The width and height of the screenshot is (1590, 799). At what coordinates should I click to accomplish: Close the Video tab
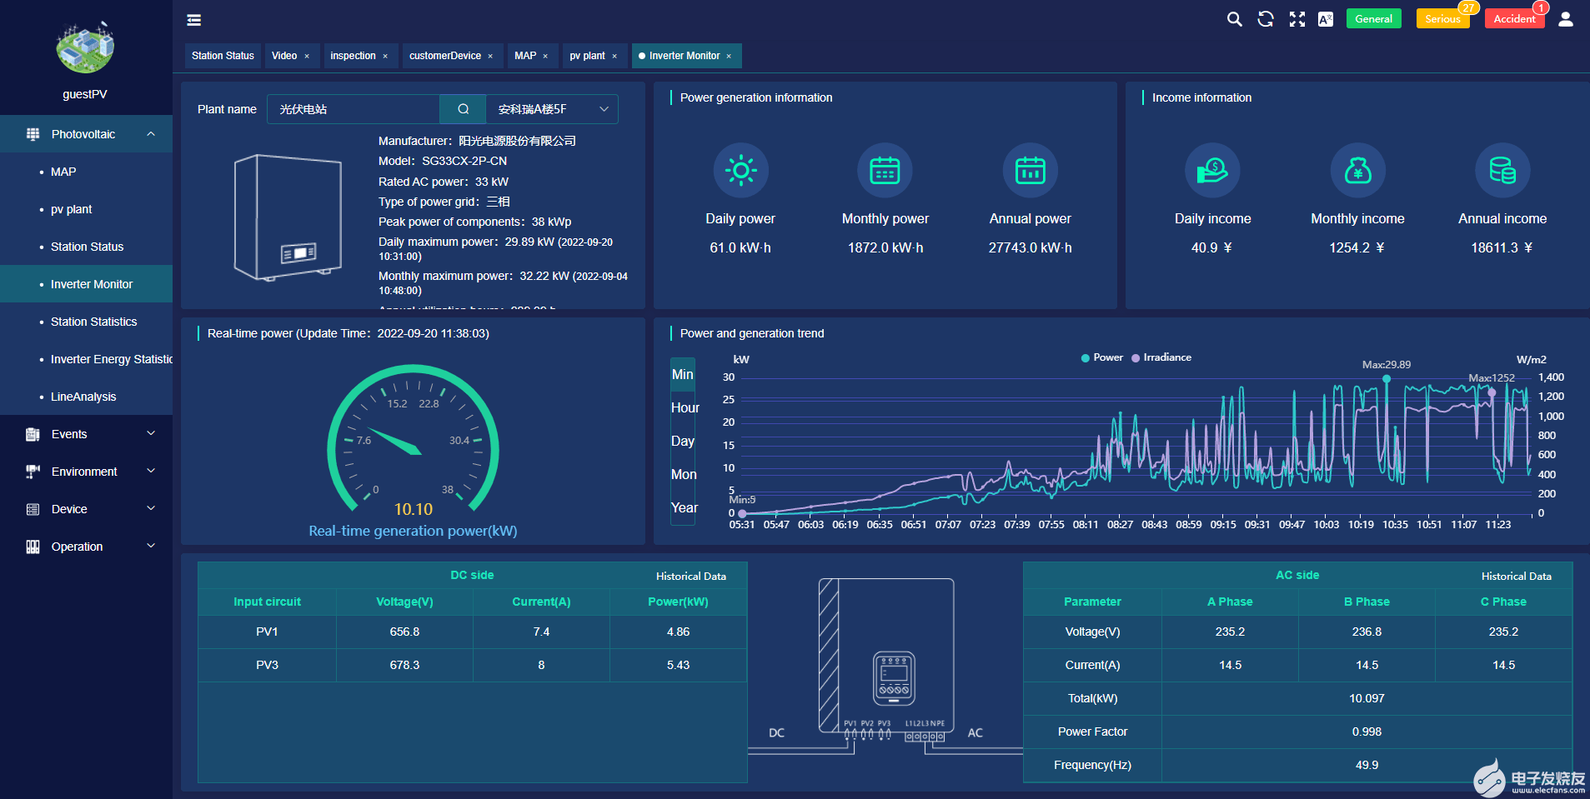coord(307,57)
